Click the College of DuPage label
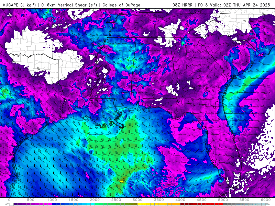 pos(121,5)
